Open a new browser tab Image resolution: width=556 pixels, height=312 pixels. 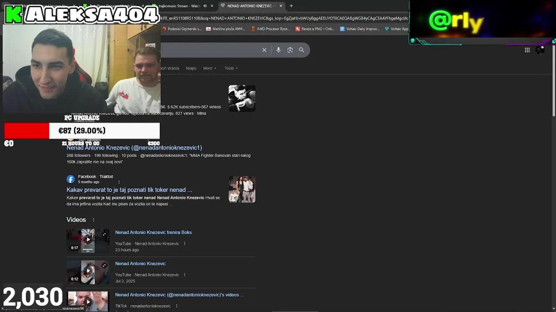pos(291,6)
